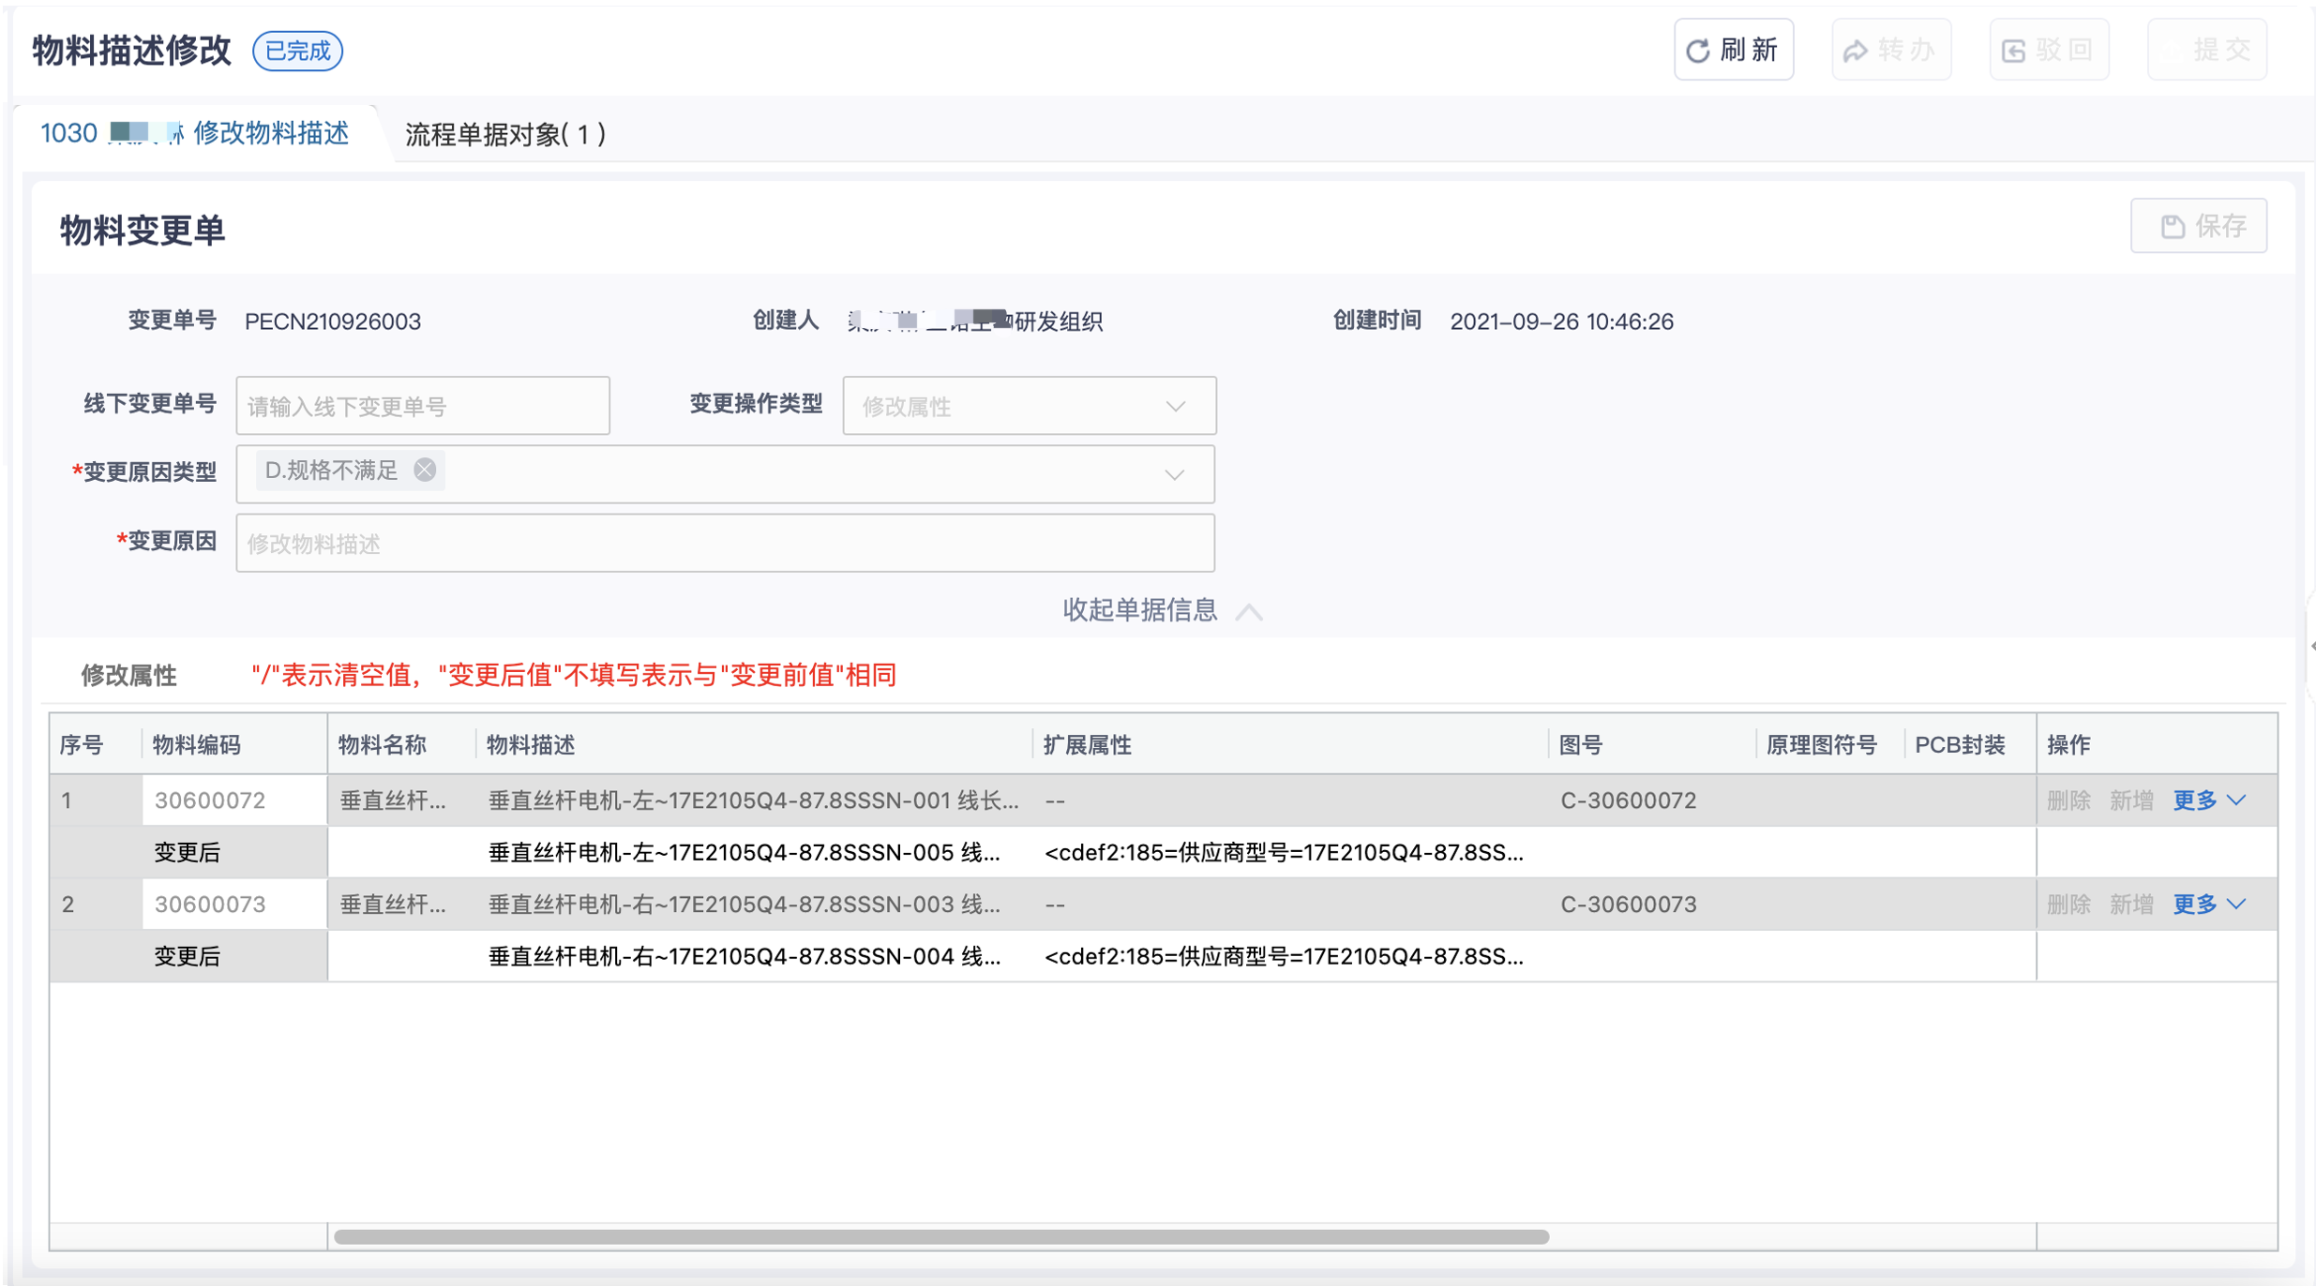Image resolution: width=2316 pixels, height=1286 pixels.
Task: Click the changed description ending SSSN-004
Action: 744,957
